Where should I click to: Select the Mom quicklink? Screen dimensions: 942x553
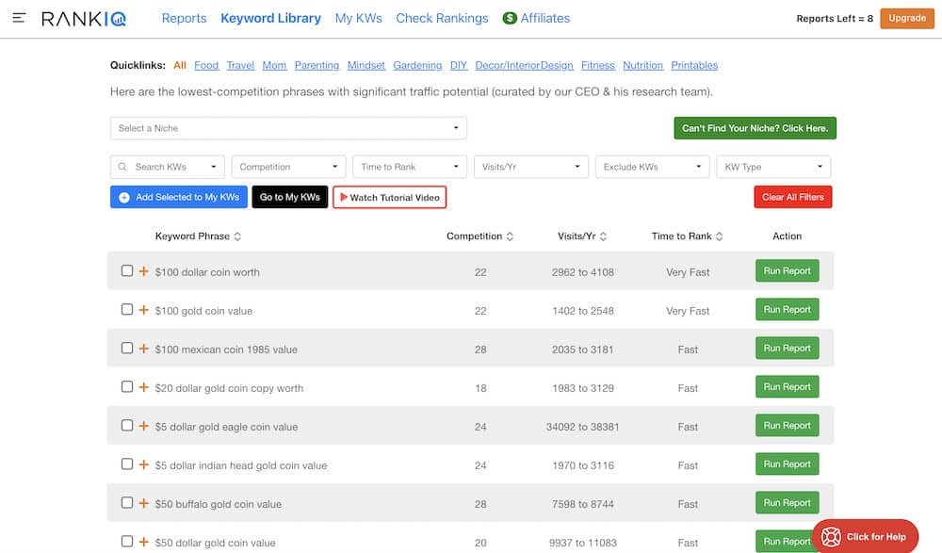(274, 65)
